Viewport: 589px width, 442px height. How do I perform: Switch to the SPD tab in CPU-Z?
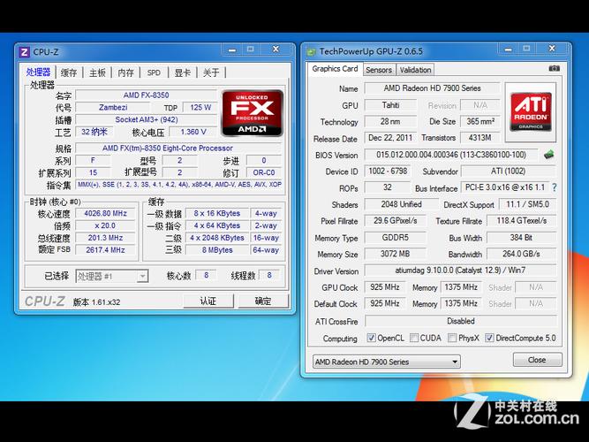pyautogui.click(x=154, y=72)
